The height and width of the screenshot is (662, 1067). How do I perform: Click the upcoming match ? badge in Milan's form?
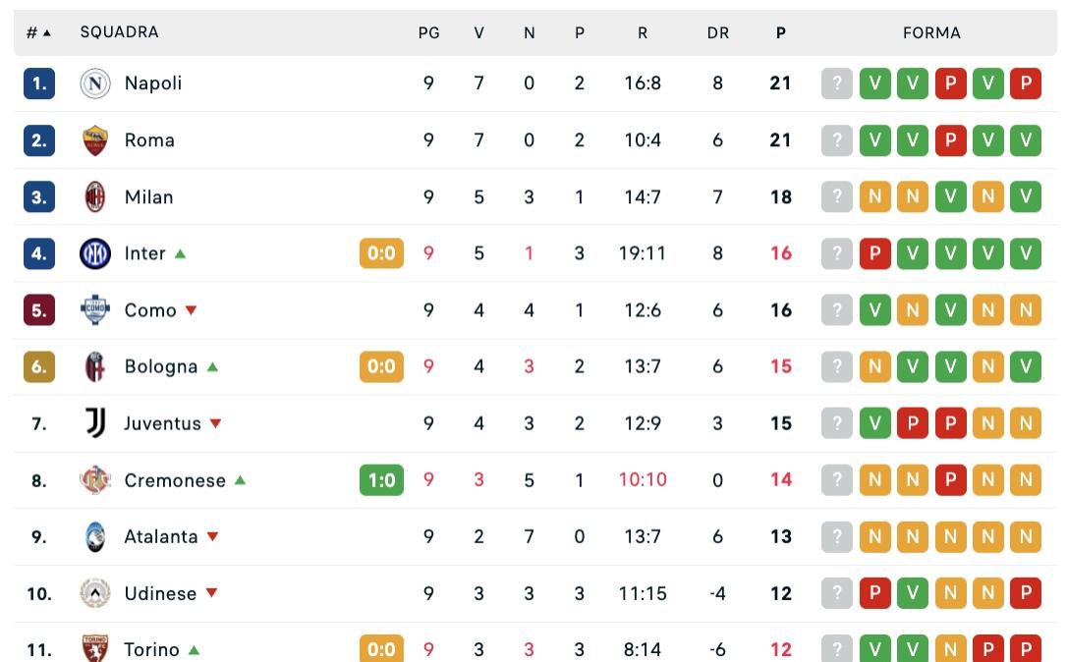tap(836, 196)
